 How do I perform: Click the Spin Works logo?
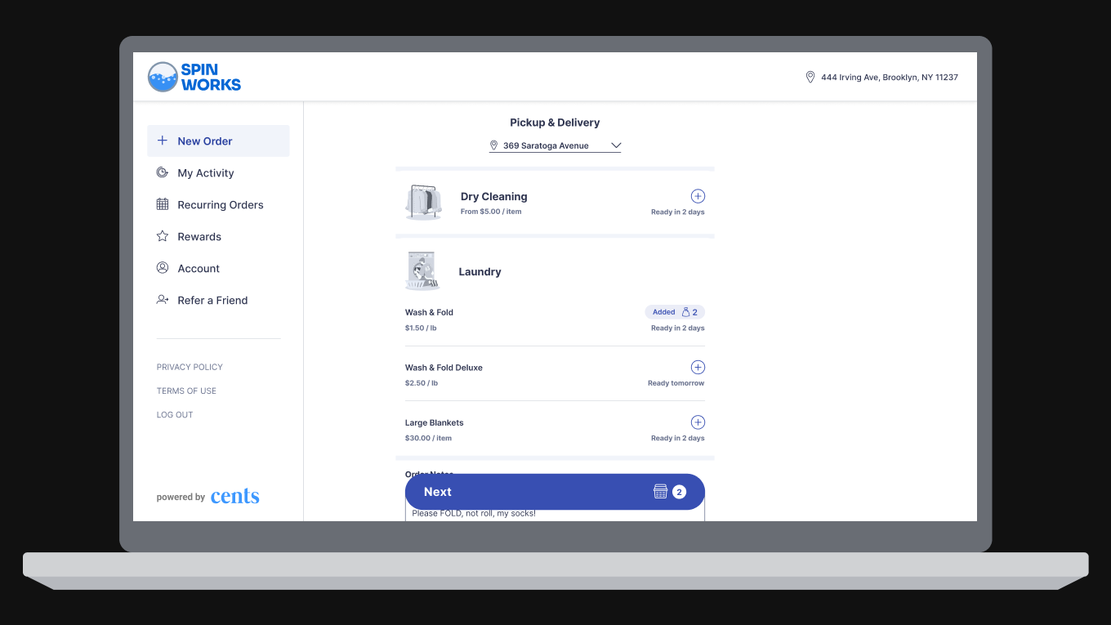point(194,76)
